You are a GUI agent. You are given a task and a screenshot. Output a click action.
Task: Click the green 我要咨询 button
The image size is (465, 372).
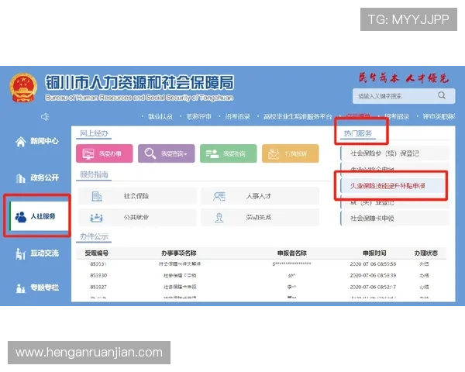[x=229, y=153]
